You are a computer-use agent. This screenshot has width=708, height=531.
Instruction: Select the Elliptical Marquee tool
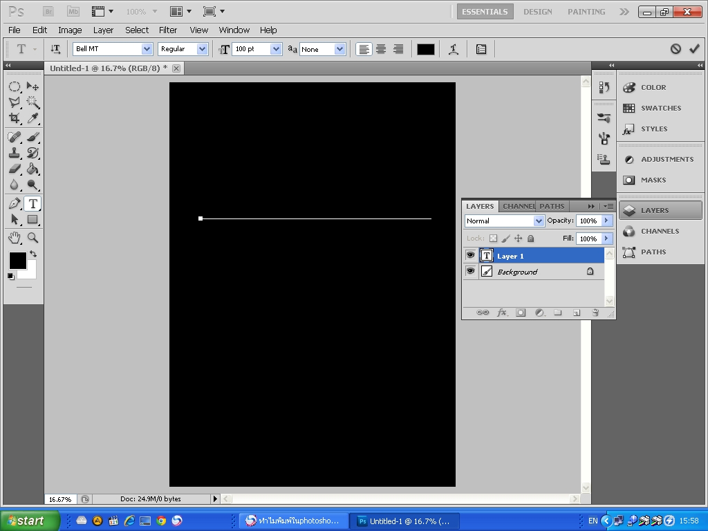pyautogui.click(x=15, y=86)
